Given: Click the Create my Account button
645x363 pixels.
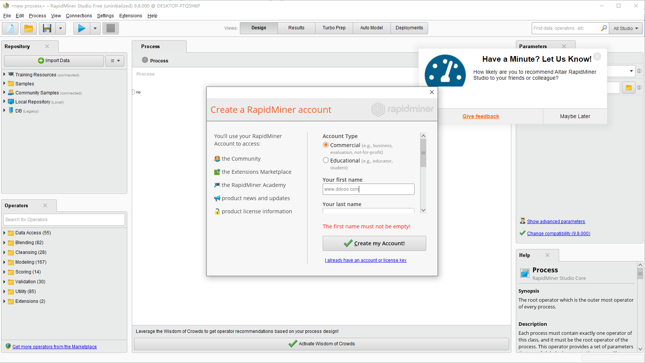Looking at the screenshot, I should [x=374, y=243].
